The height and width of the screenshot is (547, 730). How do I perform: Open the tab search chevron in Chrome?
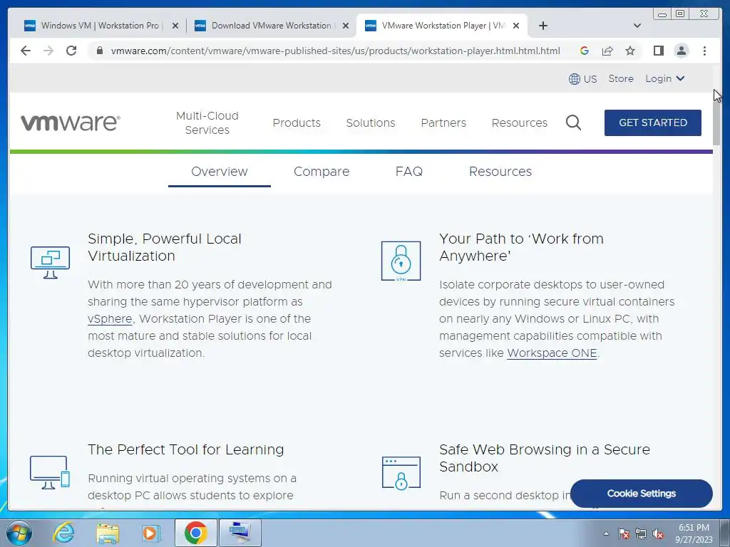[x=637, y=26]
